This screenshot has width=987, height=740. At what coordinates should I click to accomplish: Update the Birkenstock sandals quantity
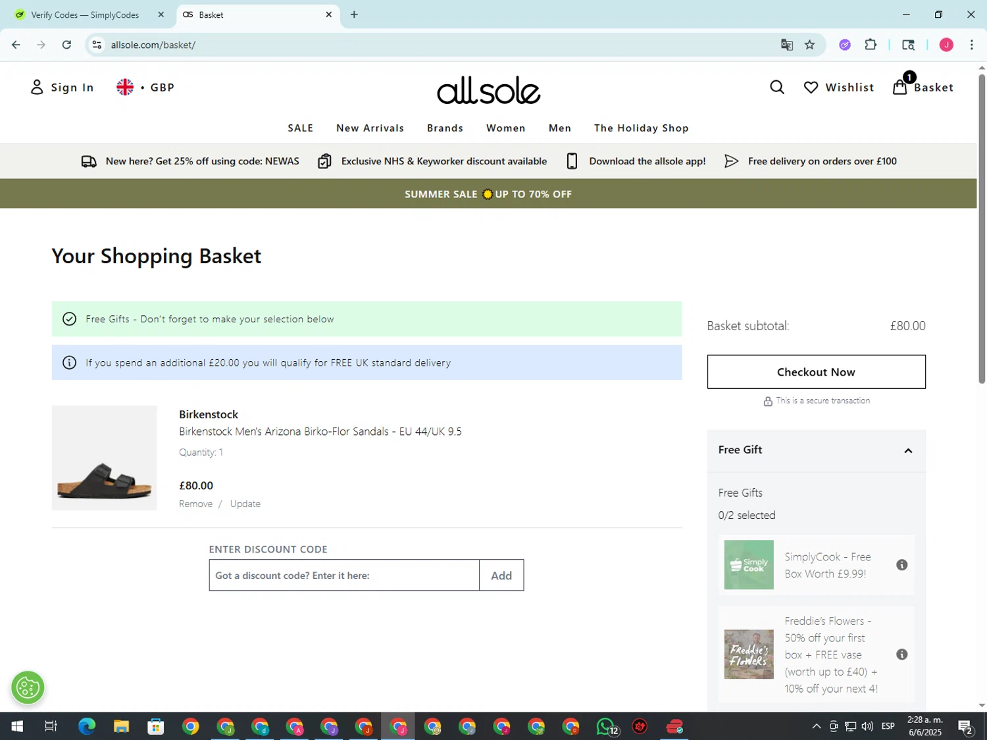pos(245,504)
